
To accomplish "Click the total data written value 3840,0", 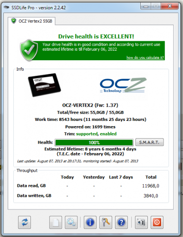I will (x=151, y=196).
